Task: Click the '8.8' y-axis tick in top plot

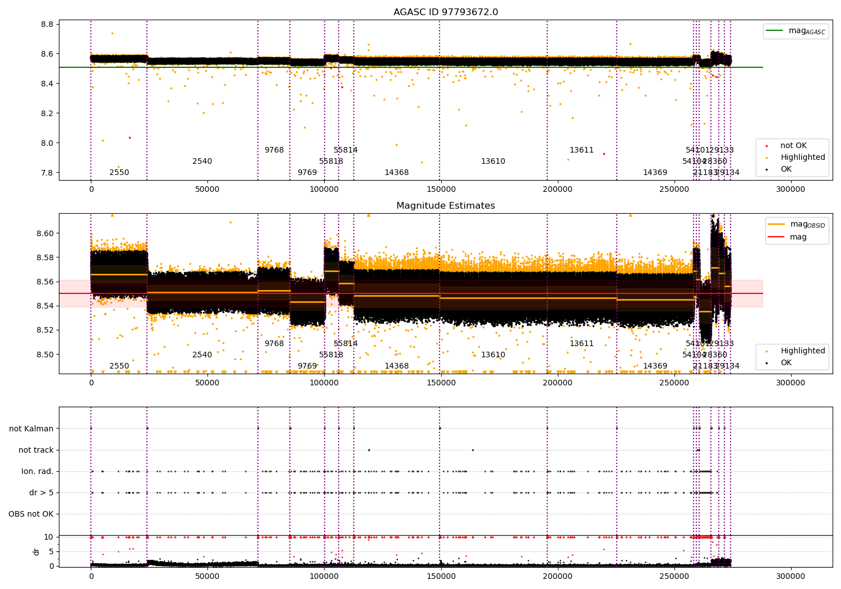Action: point(47,25)
